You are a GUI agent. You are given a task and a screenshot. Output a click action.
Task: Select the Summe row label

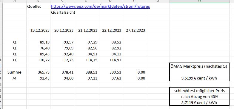pyautogui.click(x=14, y=72)
